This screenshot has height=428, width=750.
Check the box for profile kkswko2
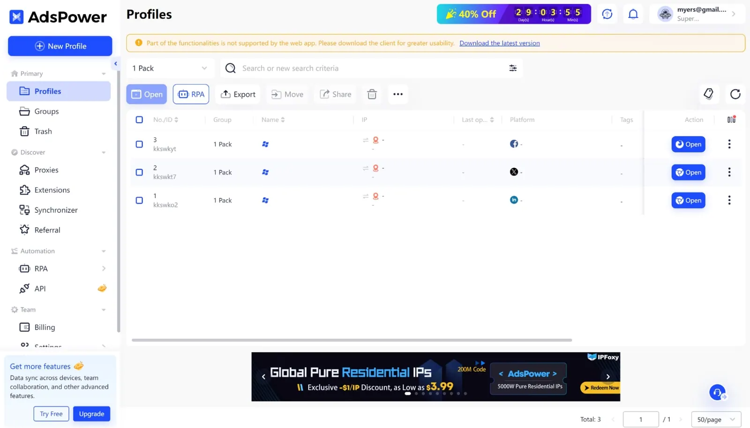tap(139, 200)
